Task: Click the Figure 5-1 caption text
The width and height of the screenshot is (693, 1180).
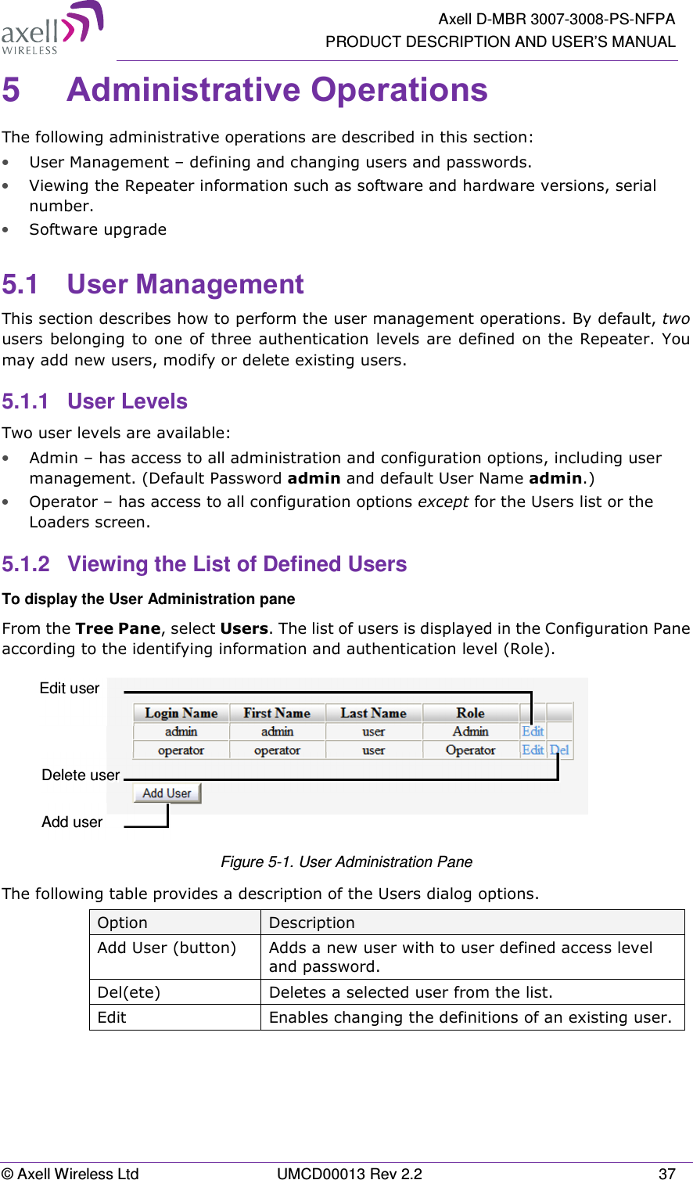Action: coord(346,862)
